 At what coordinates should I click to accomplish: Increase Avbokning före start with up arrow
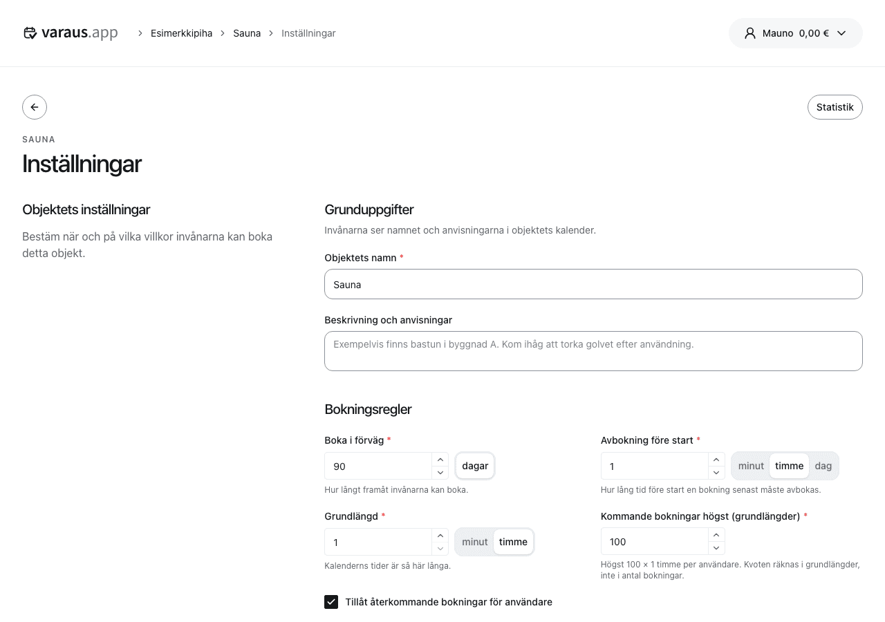coord(717,460)
